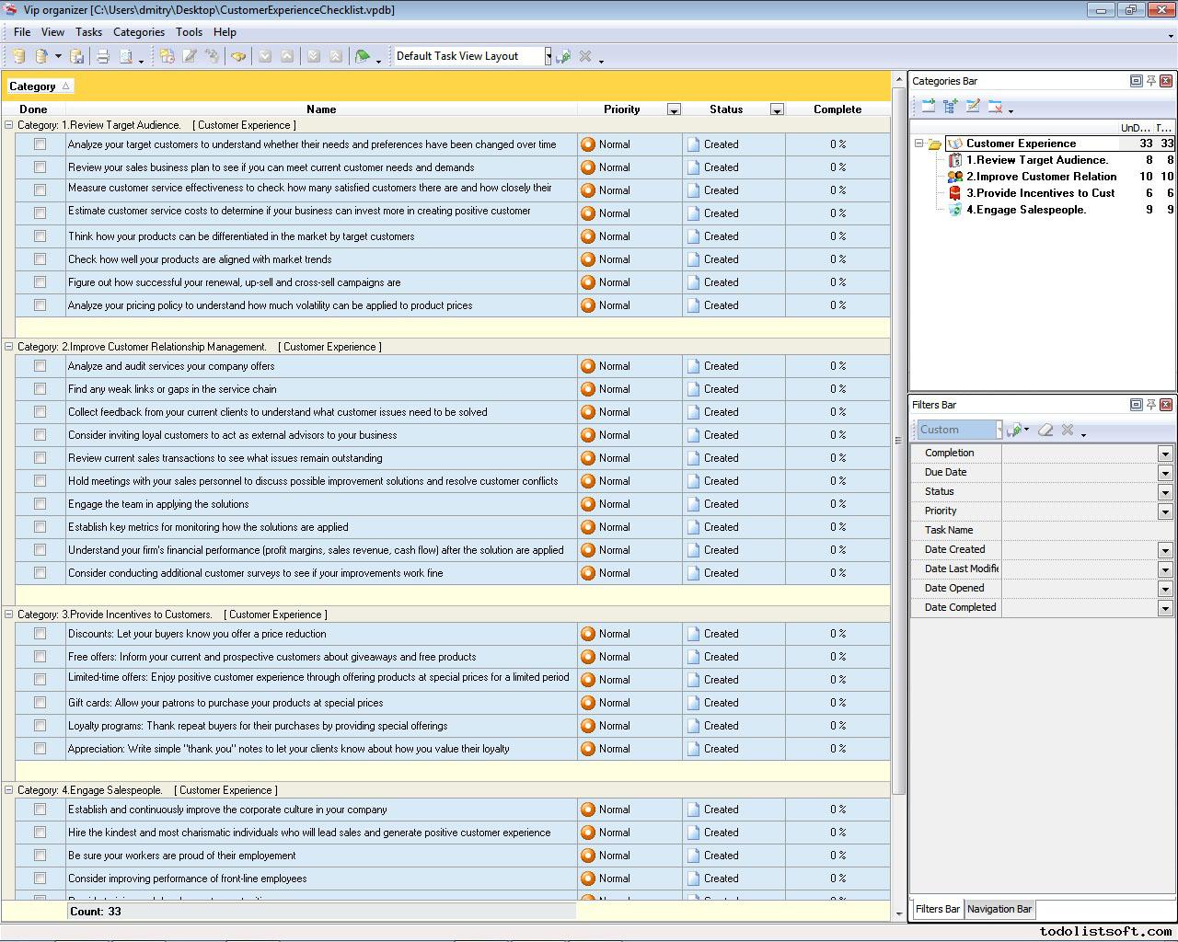The image size is (1178, 942).
Task: Tick Done box for 'Engage the team' task
Action: point(40,504)
